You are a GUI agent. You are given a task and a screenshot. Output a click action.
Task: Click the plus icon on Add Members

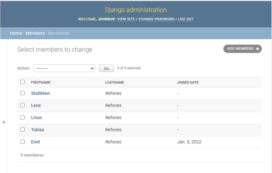[x=257, y=49]
